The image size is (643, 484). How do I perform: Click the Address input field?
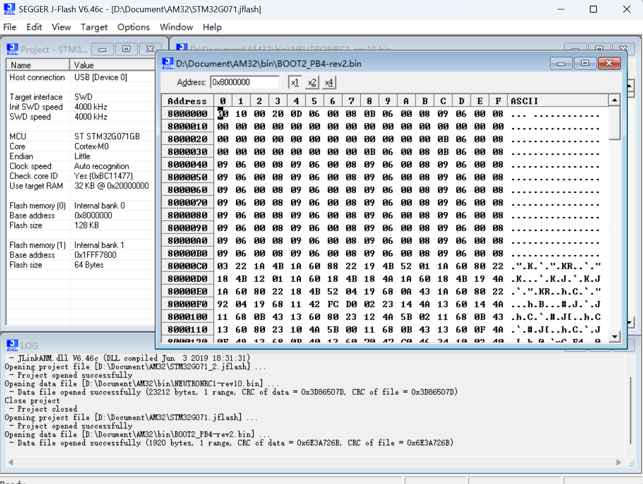tap(245, 82)
